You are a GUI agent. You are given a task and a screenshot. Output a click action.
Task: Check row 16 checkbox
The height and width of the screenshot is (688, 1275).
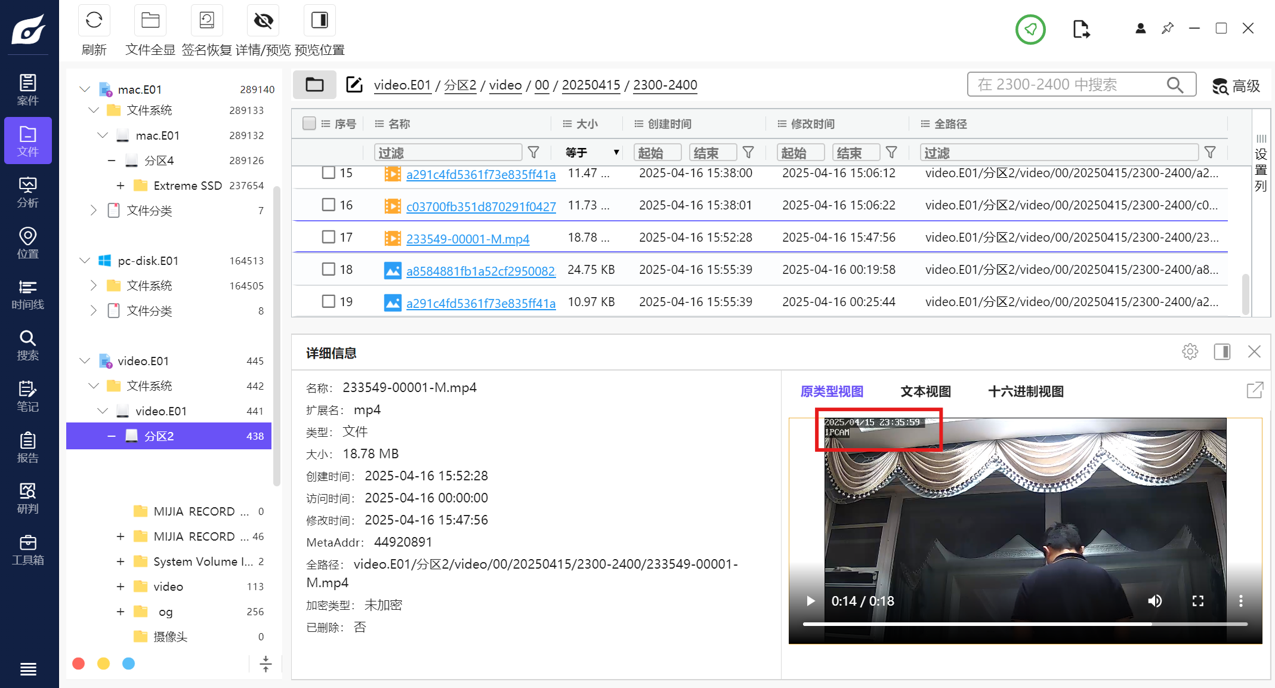328,205
